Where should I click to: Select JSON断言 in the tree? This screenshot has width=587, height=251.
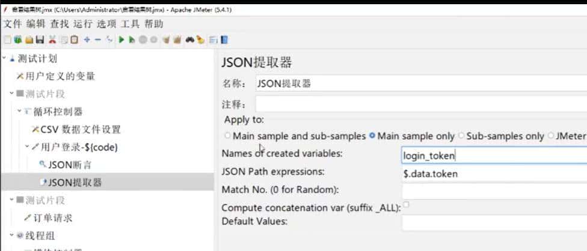click(x=69, y=164)
